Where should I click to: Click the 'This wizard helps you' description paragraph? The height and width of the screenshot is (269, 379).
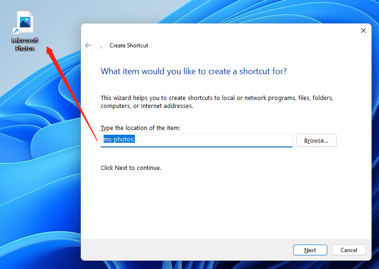217,102
